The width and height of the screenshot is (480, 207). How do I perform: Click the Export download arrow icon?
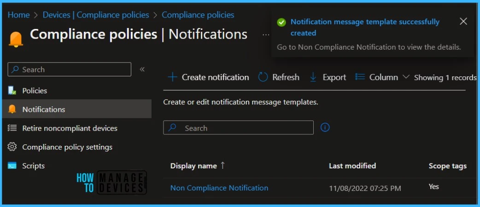[313, 77]
